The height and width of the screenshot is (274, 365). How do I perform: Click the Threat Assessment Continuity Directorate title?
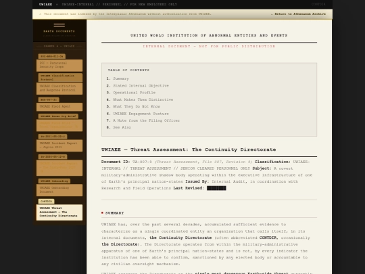(189, 150)
